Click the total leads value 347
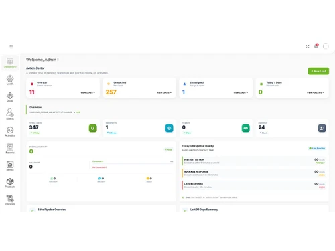The image size is (335, 251). tap(34, 127)
